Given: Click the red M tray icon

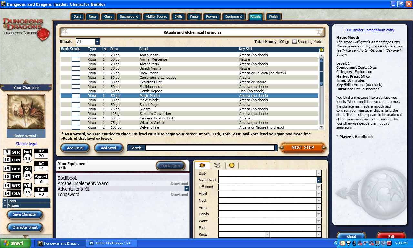Looking at the screenshot, I should coord(389,243).
